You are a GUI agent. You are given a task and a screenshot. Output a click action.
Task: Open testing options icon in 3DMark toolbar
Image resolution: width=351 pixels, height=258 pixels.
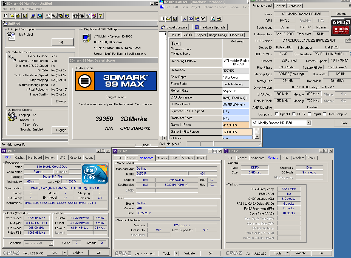point(60,16)
